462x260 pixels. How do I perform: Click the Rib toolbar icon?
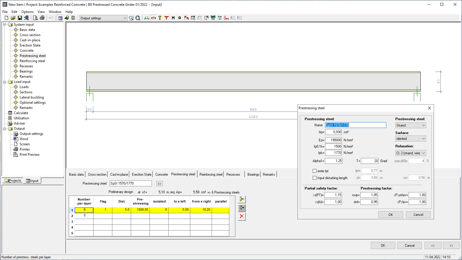point(213,18)
